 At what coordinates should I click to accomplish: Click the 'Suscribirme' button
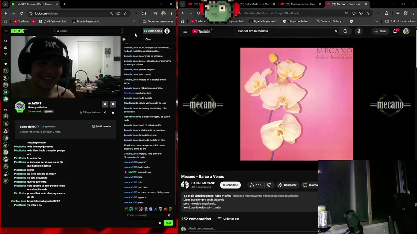230,185
